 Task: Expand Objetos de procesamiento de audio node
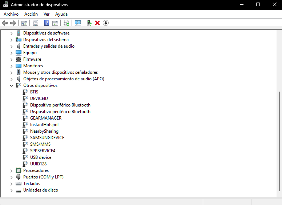pyautogui.click(x=12, y=79)
